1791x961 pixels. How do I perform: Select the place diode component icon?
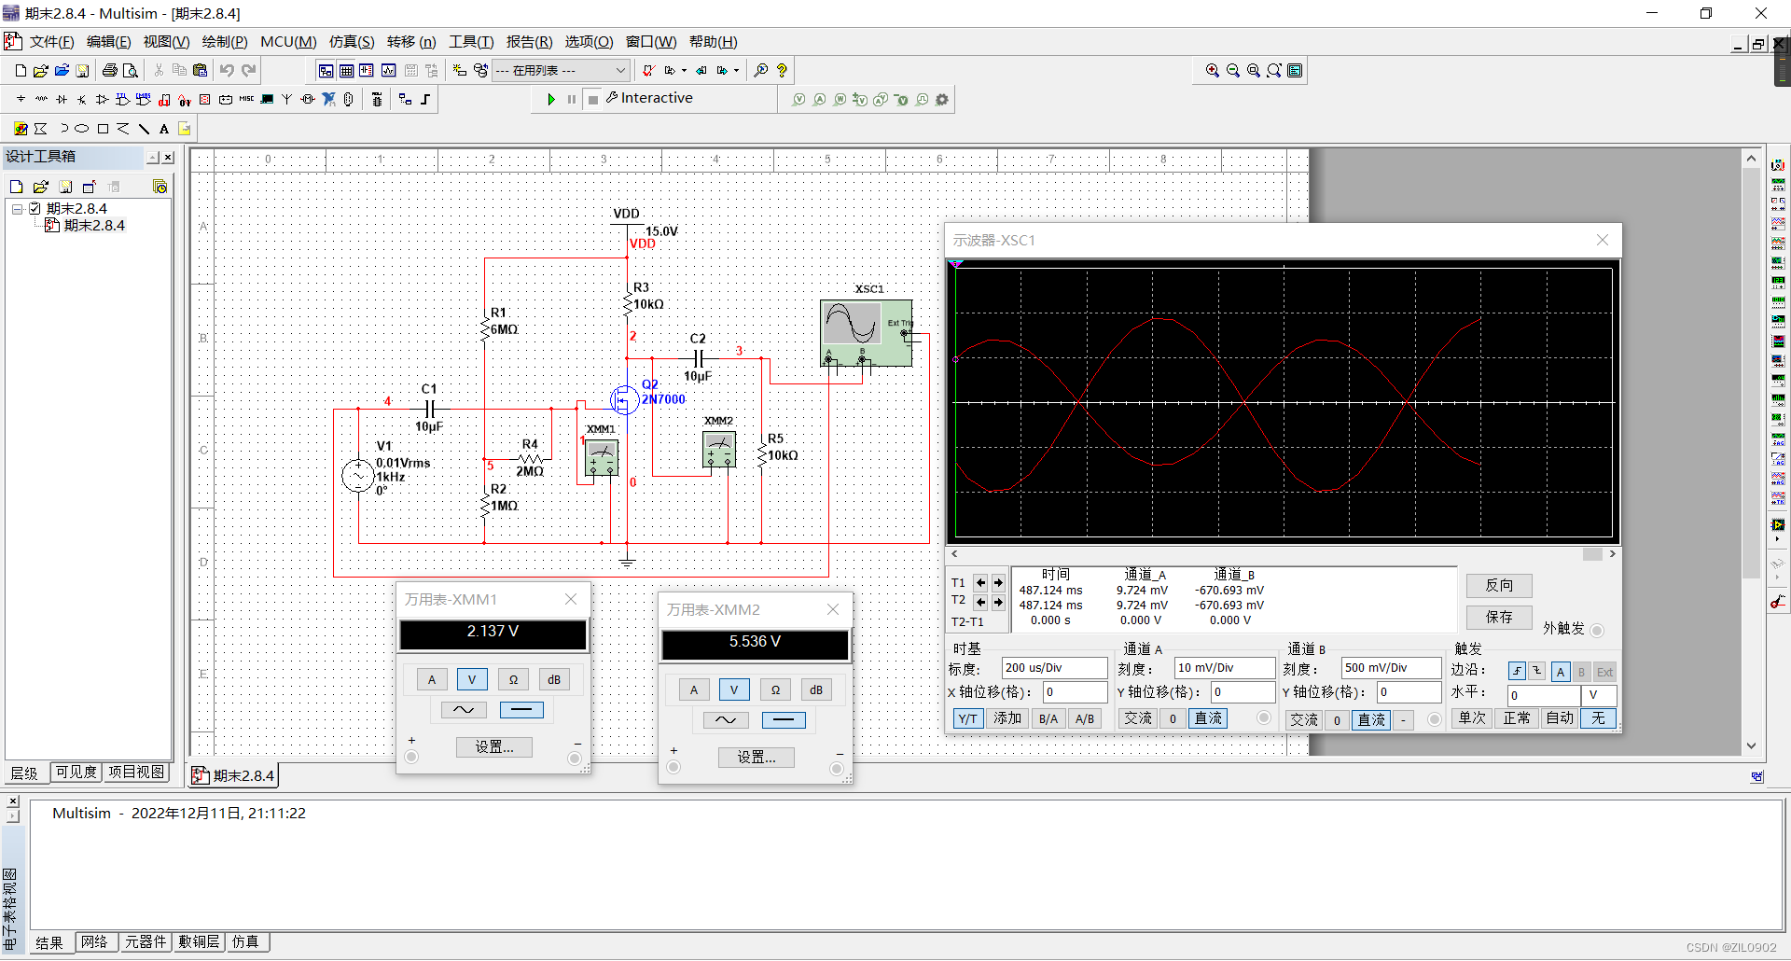point(62,99)
